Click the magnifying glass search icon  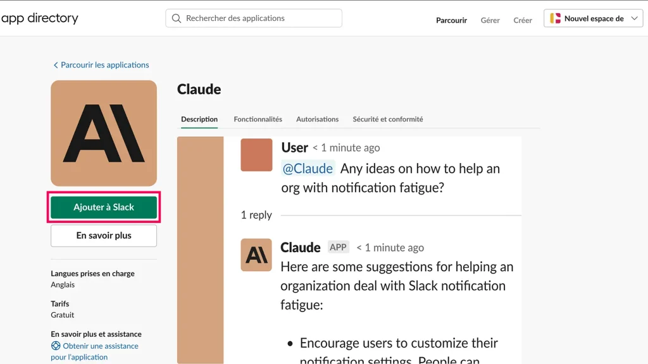(176, 18)
